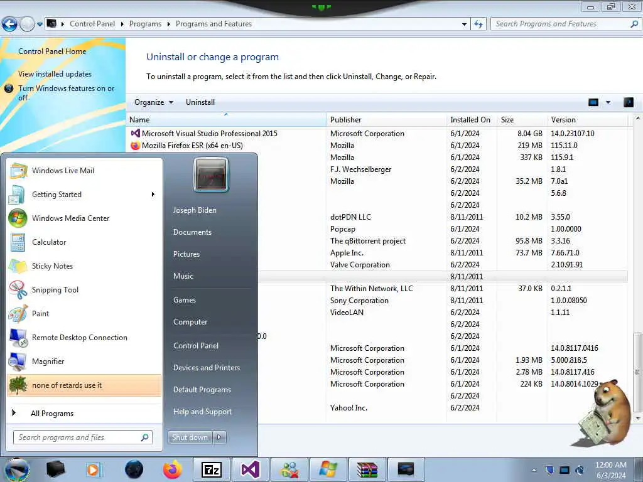
Task: Open Documents from the Start menu
Action: [x=192, y=232]
